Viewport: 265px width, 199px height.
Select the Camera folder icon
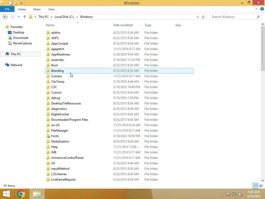(x=48, y=76)
